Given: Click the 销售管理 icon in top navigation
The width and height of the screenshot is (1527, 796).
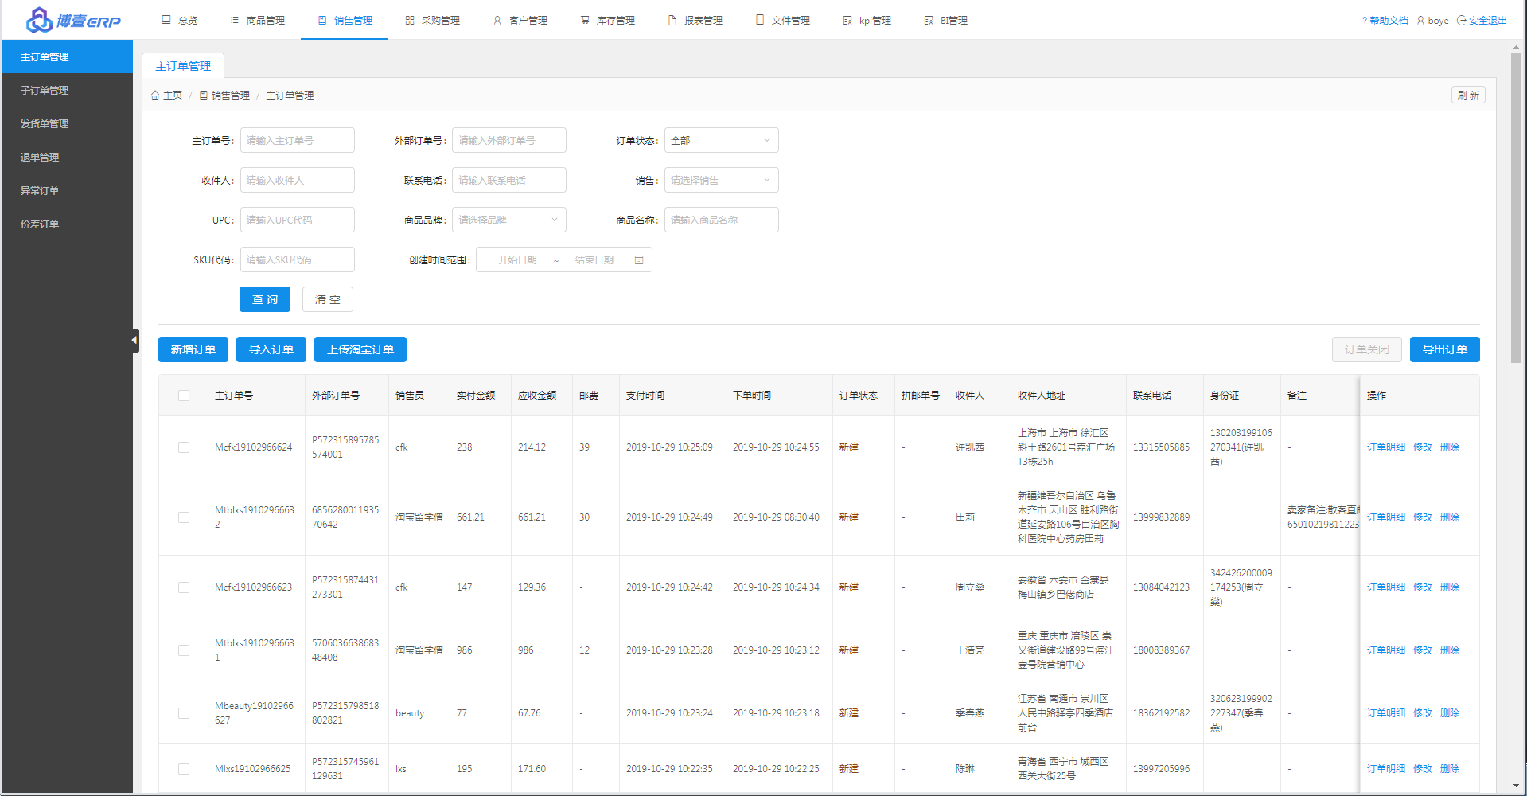Looking at the screenshot, I should (322, 20).
